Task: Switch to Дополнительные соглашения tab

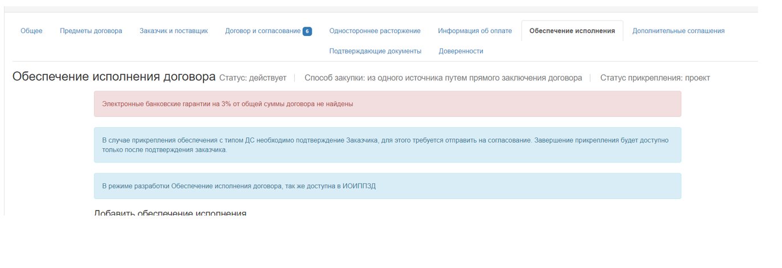Action: tap(678, 31)
